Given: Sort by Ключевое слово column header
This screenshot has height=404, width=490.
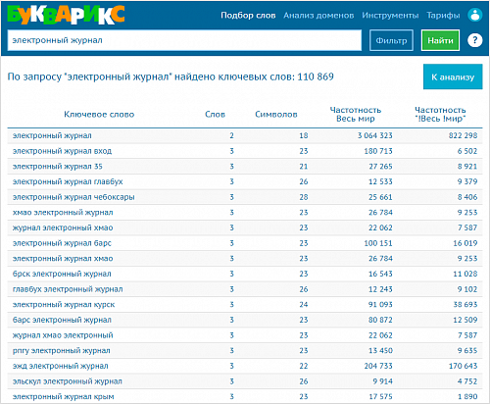Looking at the screenshot, I should 99,115.
